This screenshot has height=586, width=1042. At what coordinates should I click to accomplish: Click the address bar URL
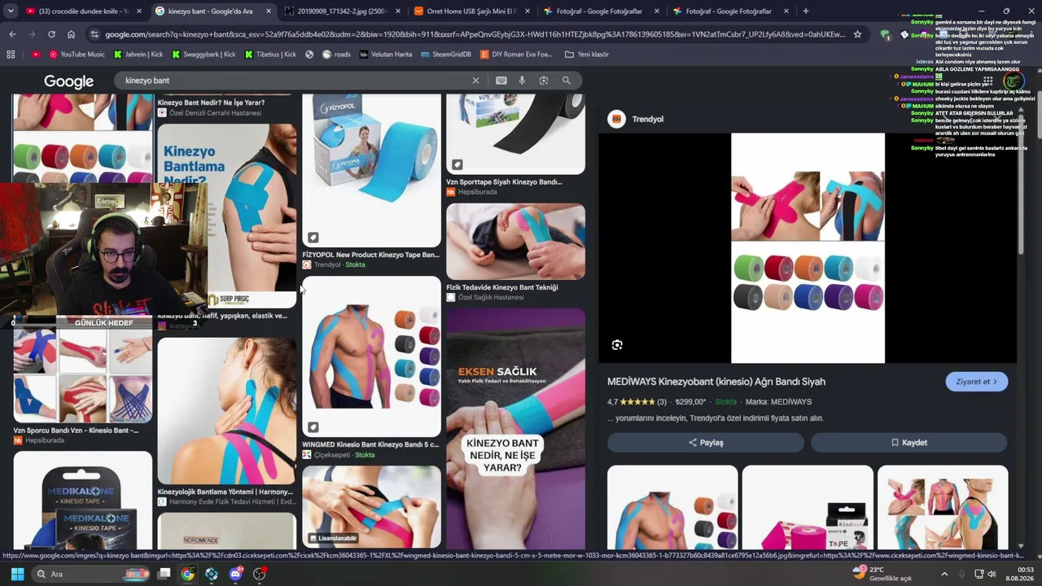[x=474, y=34]
